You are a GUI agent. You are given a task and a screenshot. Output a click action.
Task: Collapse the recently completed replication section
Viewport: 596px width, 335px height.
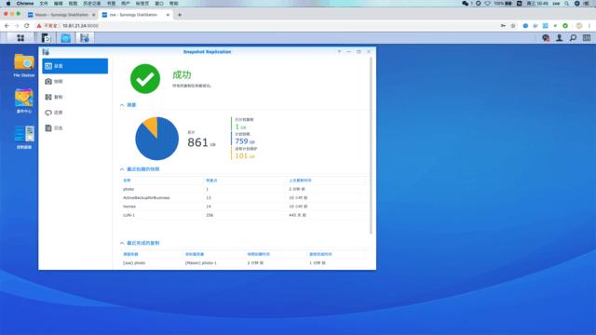(x=122, y=243)
